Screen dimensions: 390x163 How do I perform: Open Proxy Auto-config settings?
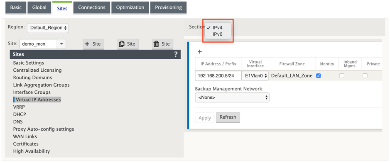[44, 129]
